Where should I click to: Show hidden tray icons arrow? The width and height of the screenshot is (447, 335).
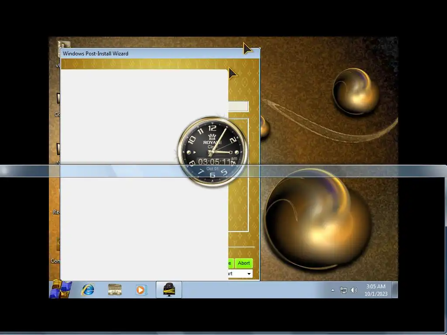333,290
